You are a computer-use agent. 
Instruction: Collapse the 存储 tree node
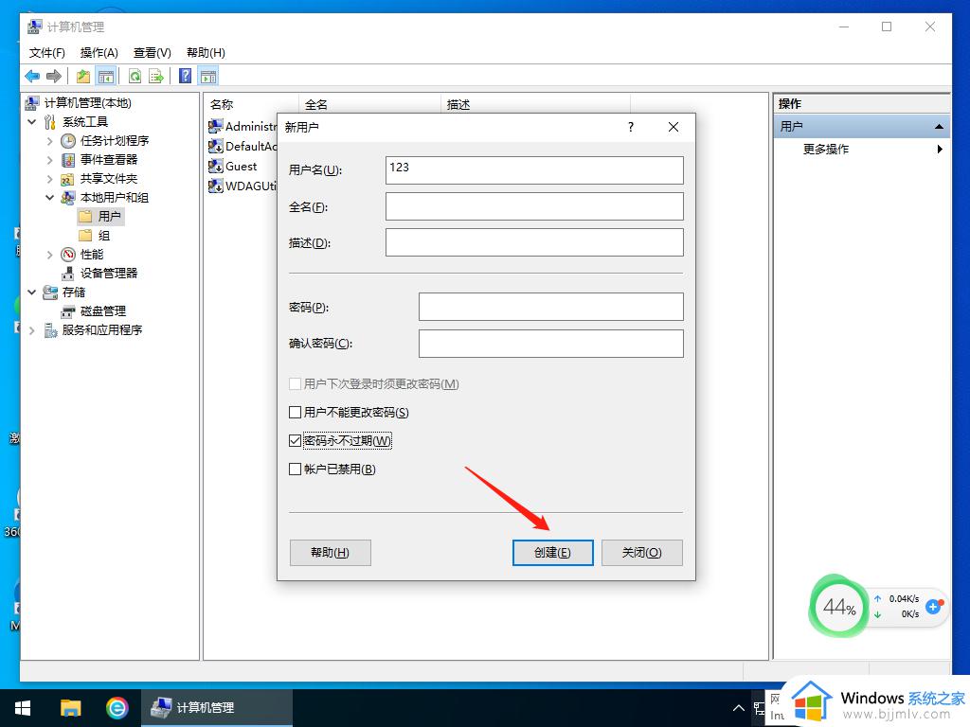pyautogui.click(x=32, y=293)
